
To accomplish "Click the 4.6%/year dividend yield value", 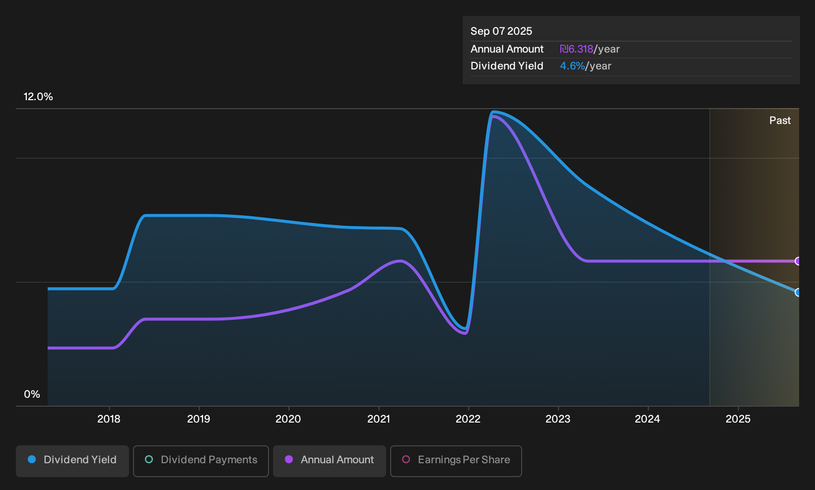I will click(x=586, y=66).
